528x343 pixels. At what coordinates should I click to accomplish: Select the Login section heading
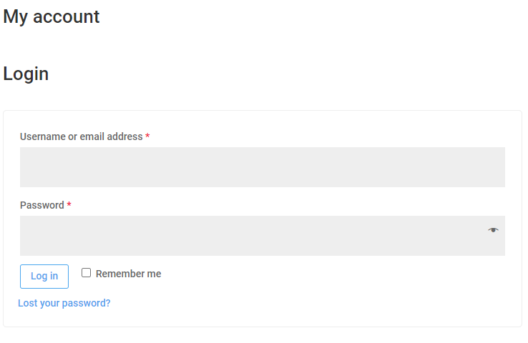tap(26, 74)
